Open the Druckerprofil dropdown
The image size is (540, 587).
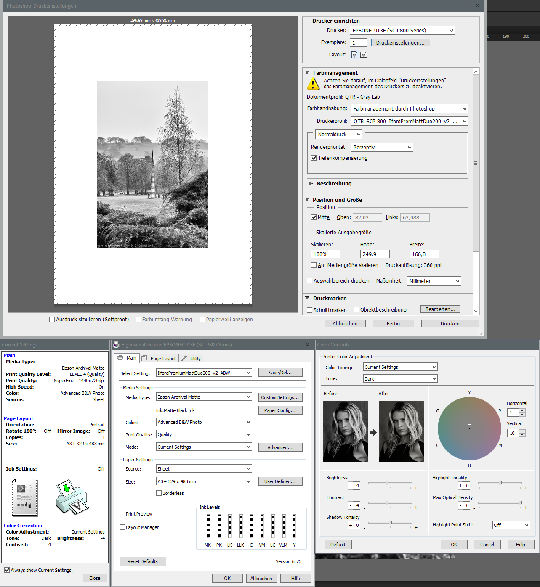pos(409,122)
